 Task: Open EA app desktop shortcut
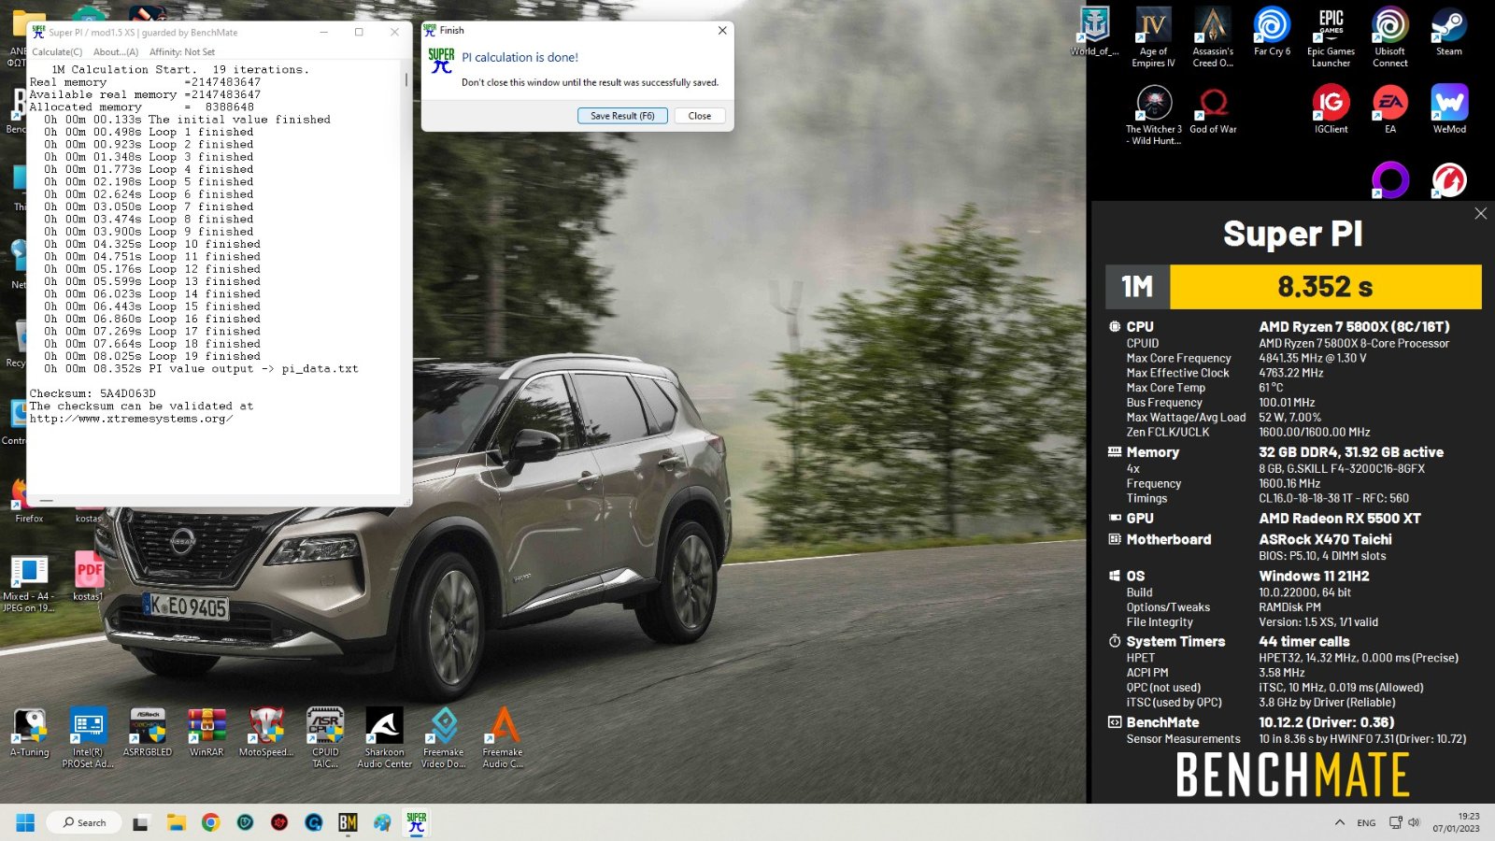(x=1390, y=110)
